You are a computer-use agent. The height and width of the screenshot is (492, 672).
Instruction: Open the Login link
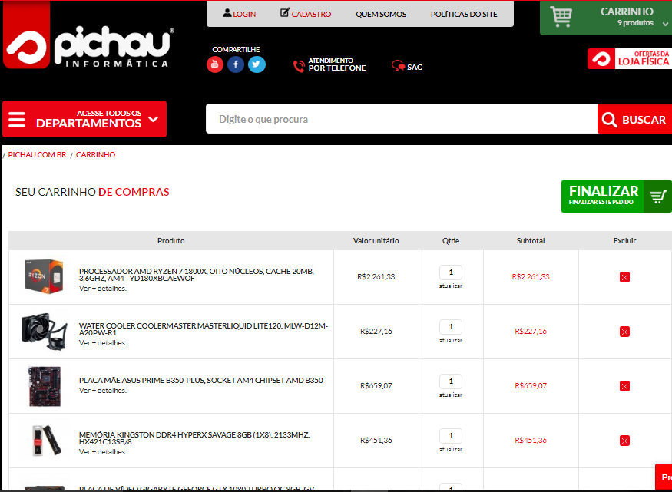coord(244,14)
